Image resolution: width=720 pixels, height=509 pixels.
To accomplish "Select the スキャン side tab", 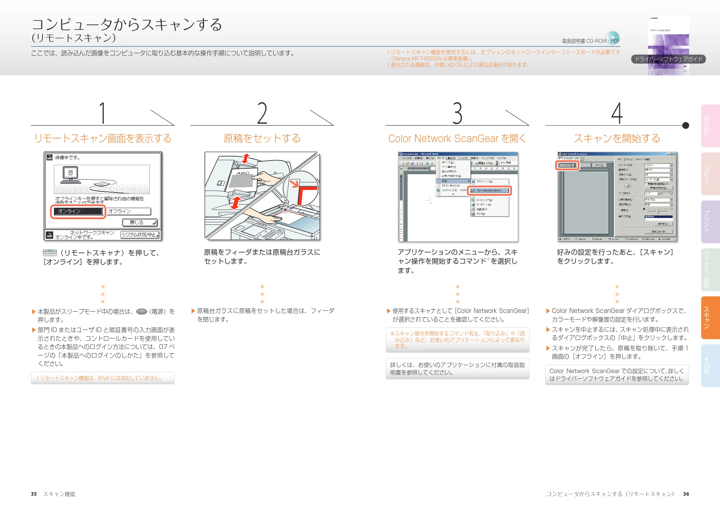I will point(710,318).
